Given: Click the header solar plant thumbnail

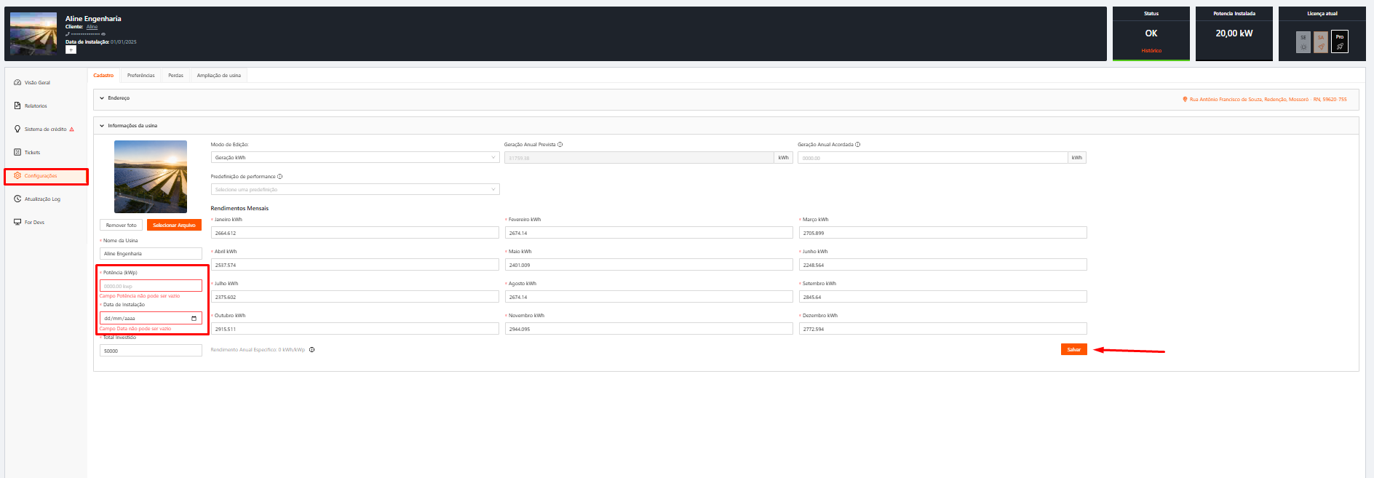Looking at the screenshot, I should tap(33, 33).
